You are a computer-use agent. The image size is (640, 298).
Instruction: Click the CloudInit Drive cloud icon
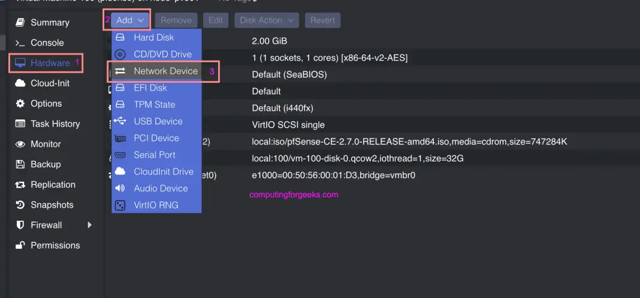(x=120, y=171)
